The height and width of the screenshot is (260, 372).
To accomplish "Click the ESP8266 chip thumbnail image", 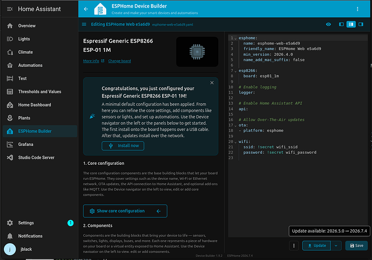I will tap(197, 52).
